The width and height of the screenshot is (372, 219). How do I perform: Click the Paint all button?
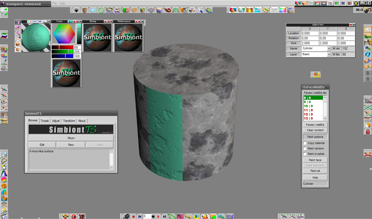[x=315, y=171]
